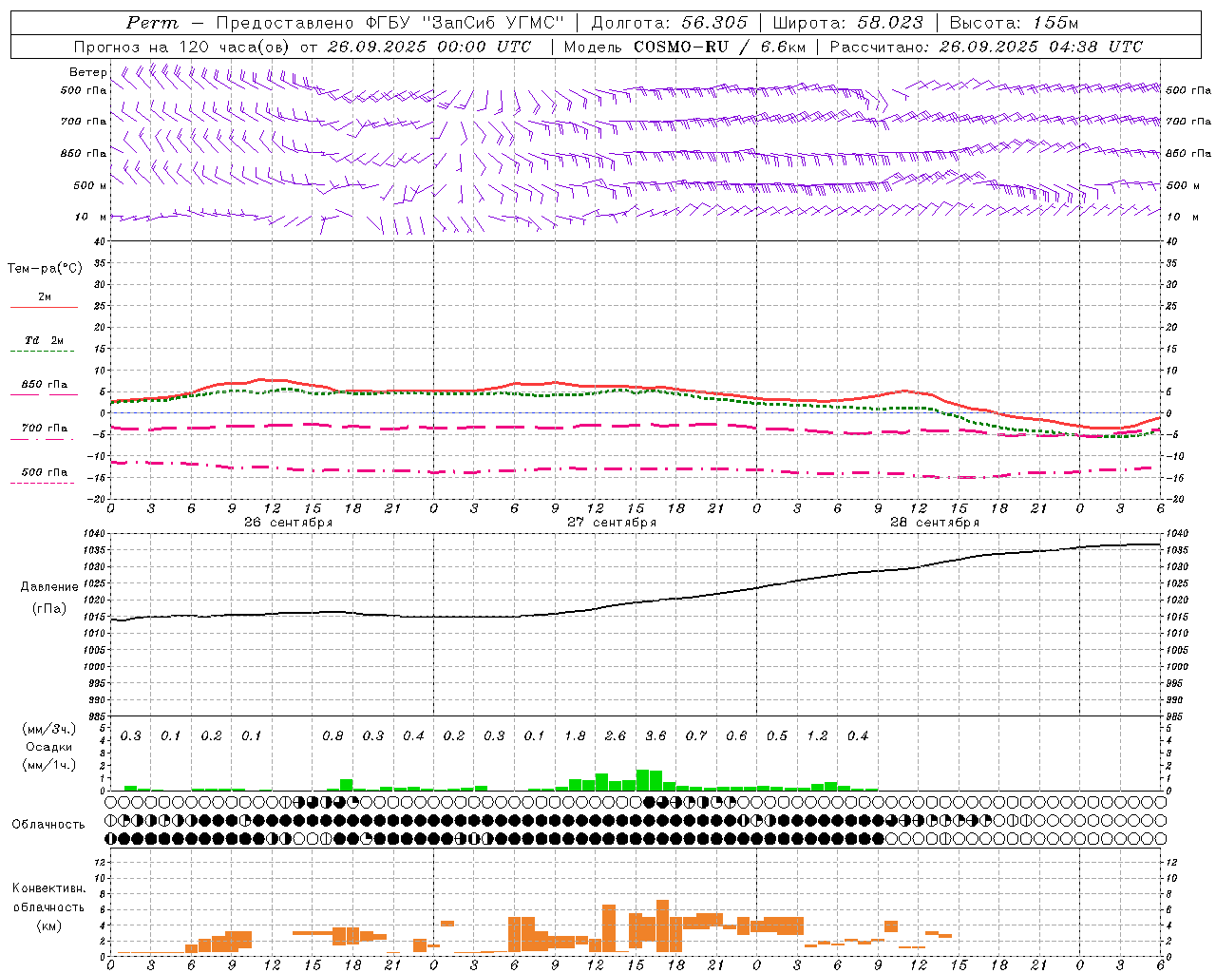This screenshot has width=1216, height=973.
Task: Select the 1.8 precipitation value
Action: pyautogui.click(x=575, y=736)
